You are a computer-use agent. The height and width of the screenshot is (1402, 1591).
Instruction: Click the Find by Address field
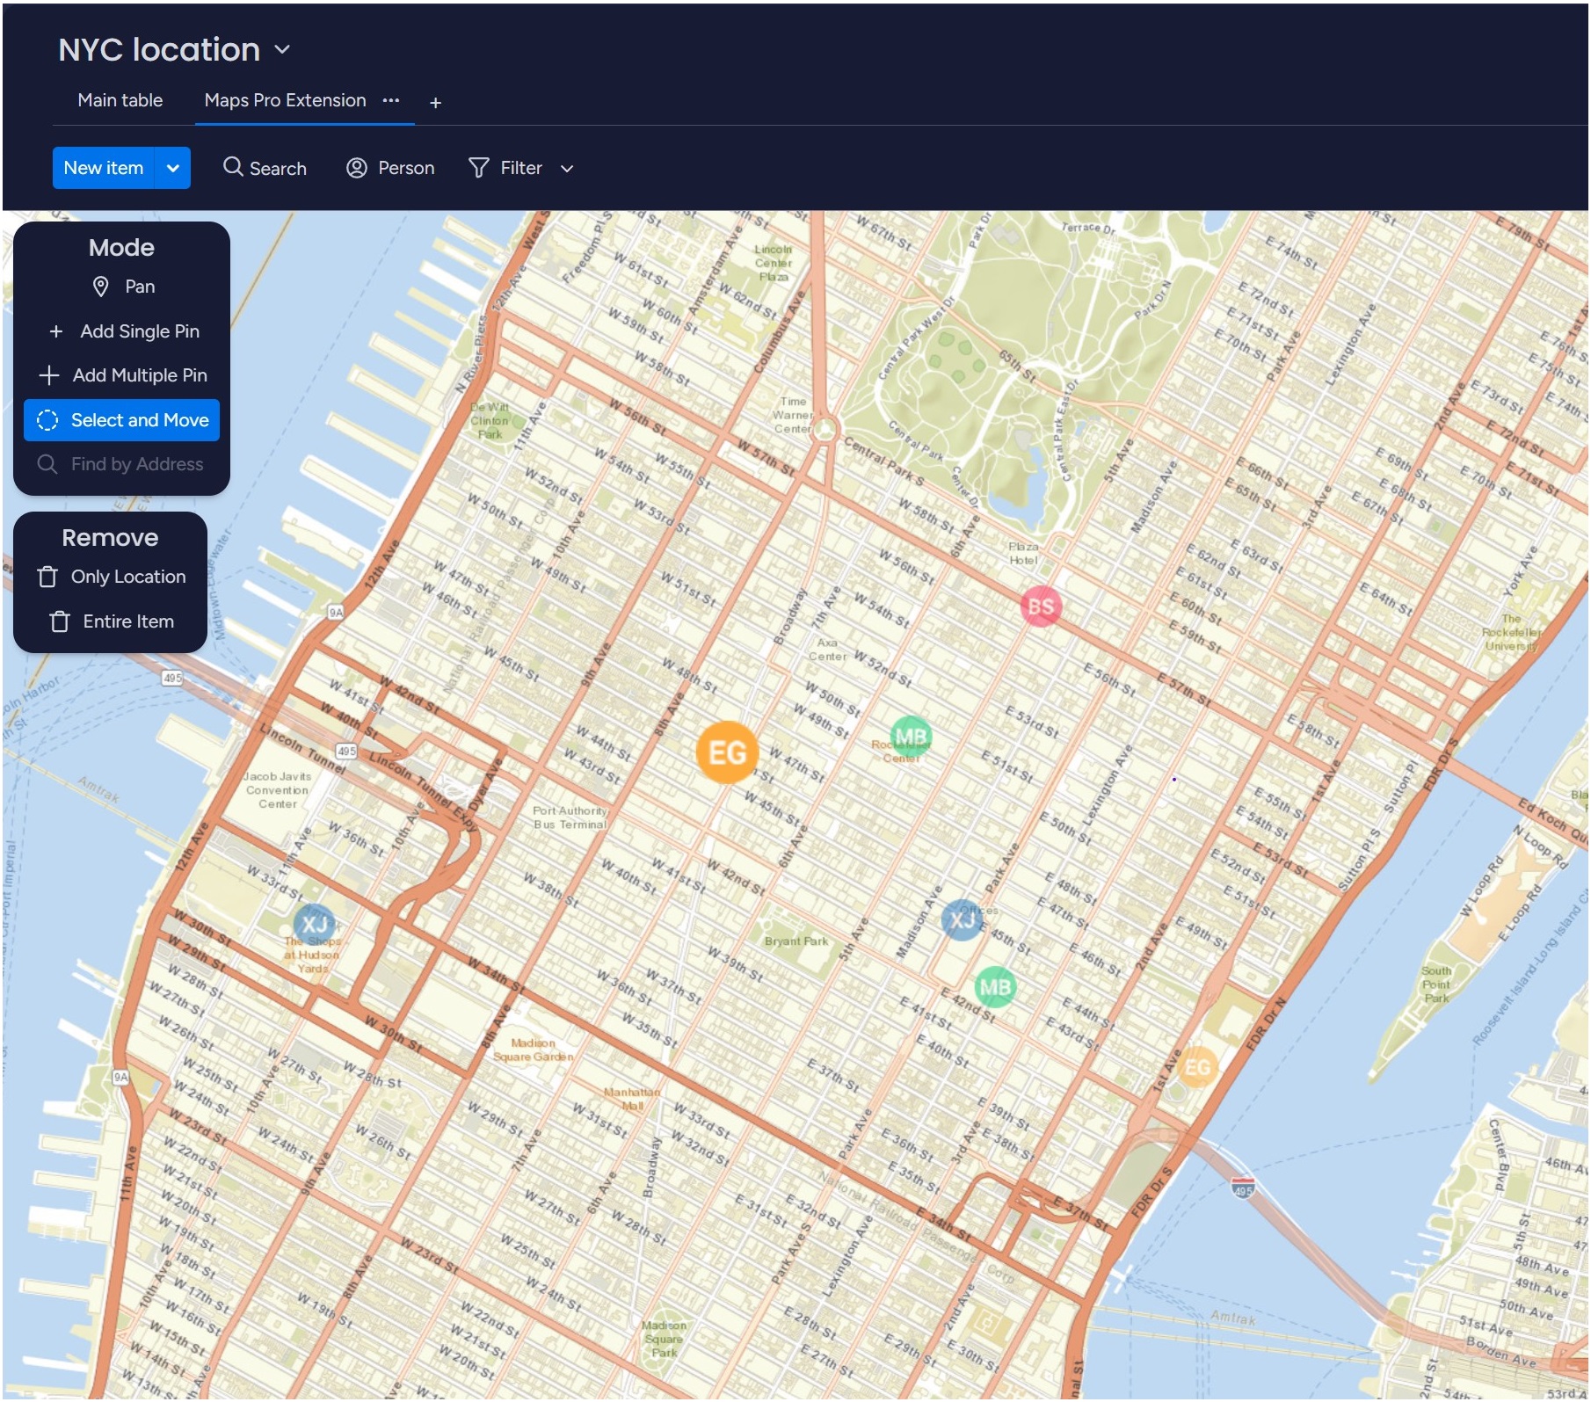pyautogui.click(x=136, y=464)
